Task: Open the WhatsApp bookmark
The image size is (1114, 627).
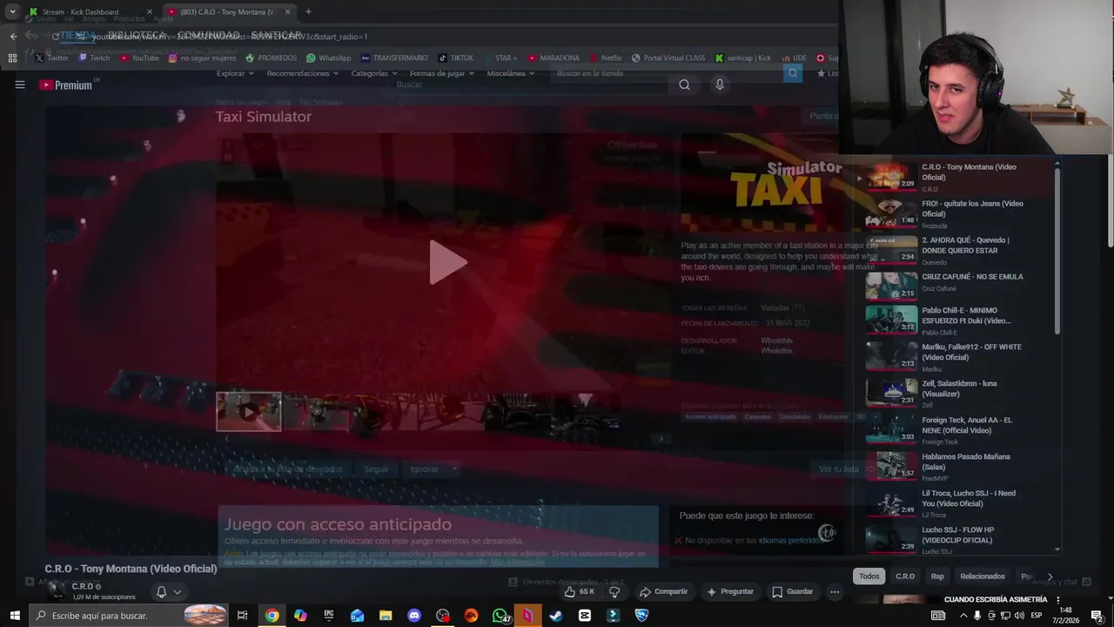Action: (328, 58)
